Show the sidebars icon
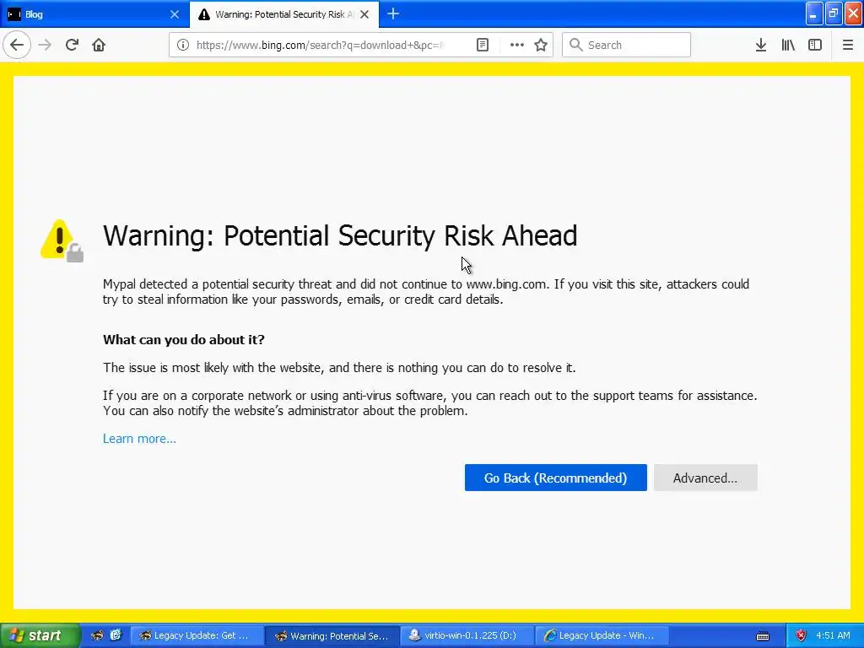 (x=815, y=46)
